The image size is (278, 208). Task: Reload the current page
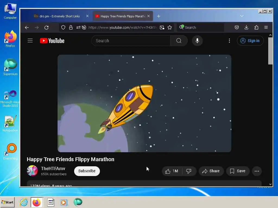point(46,27)
